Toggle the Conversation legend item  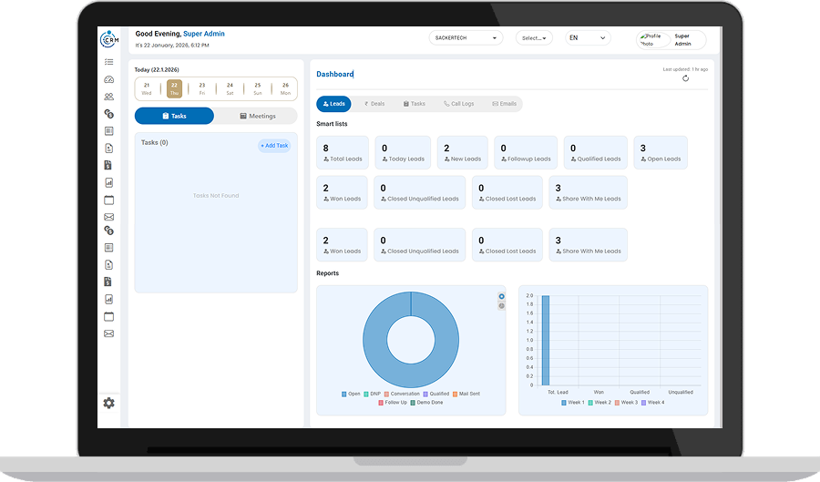[x=402, y=394]
